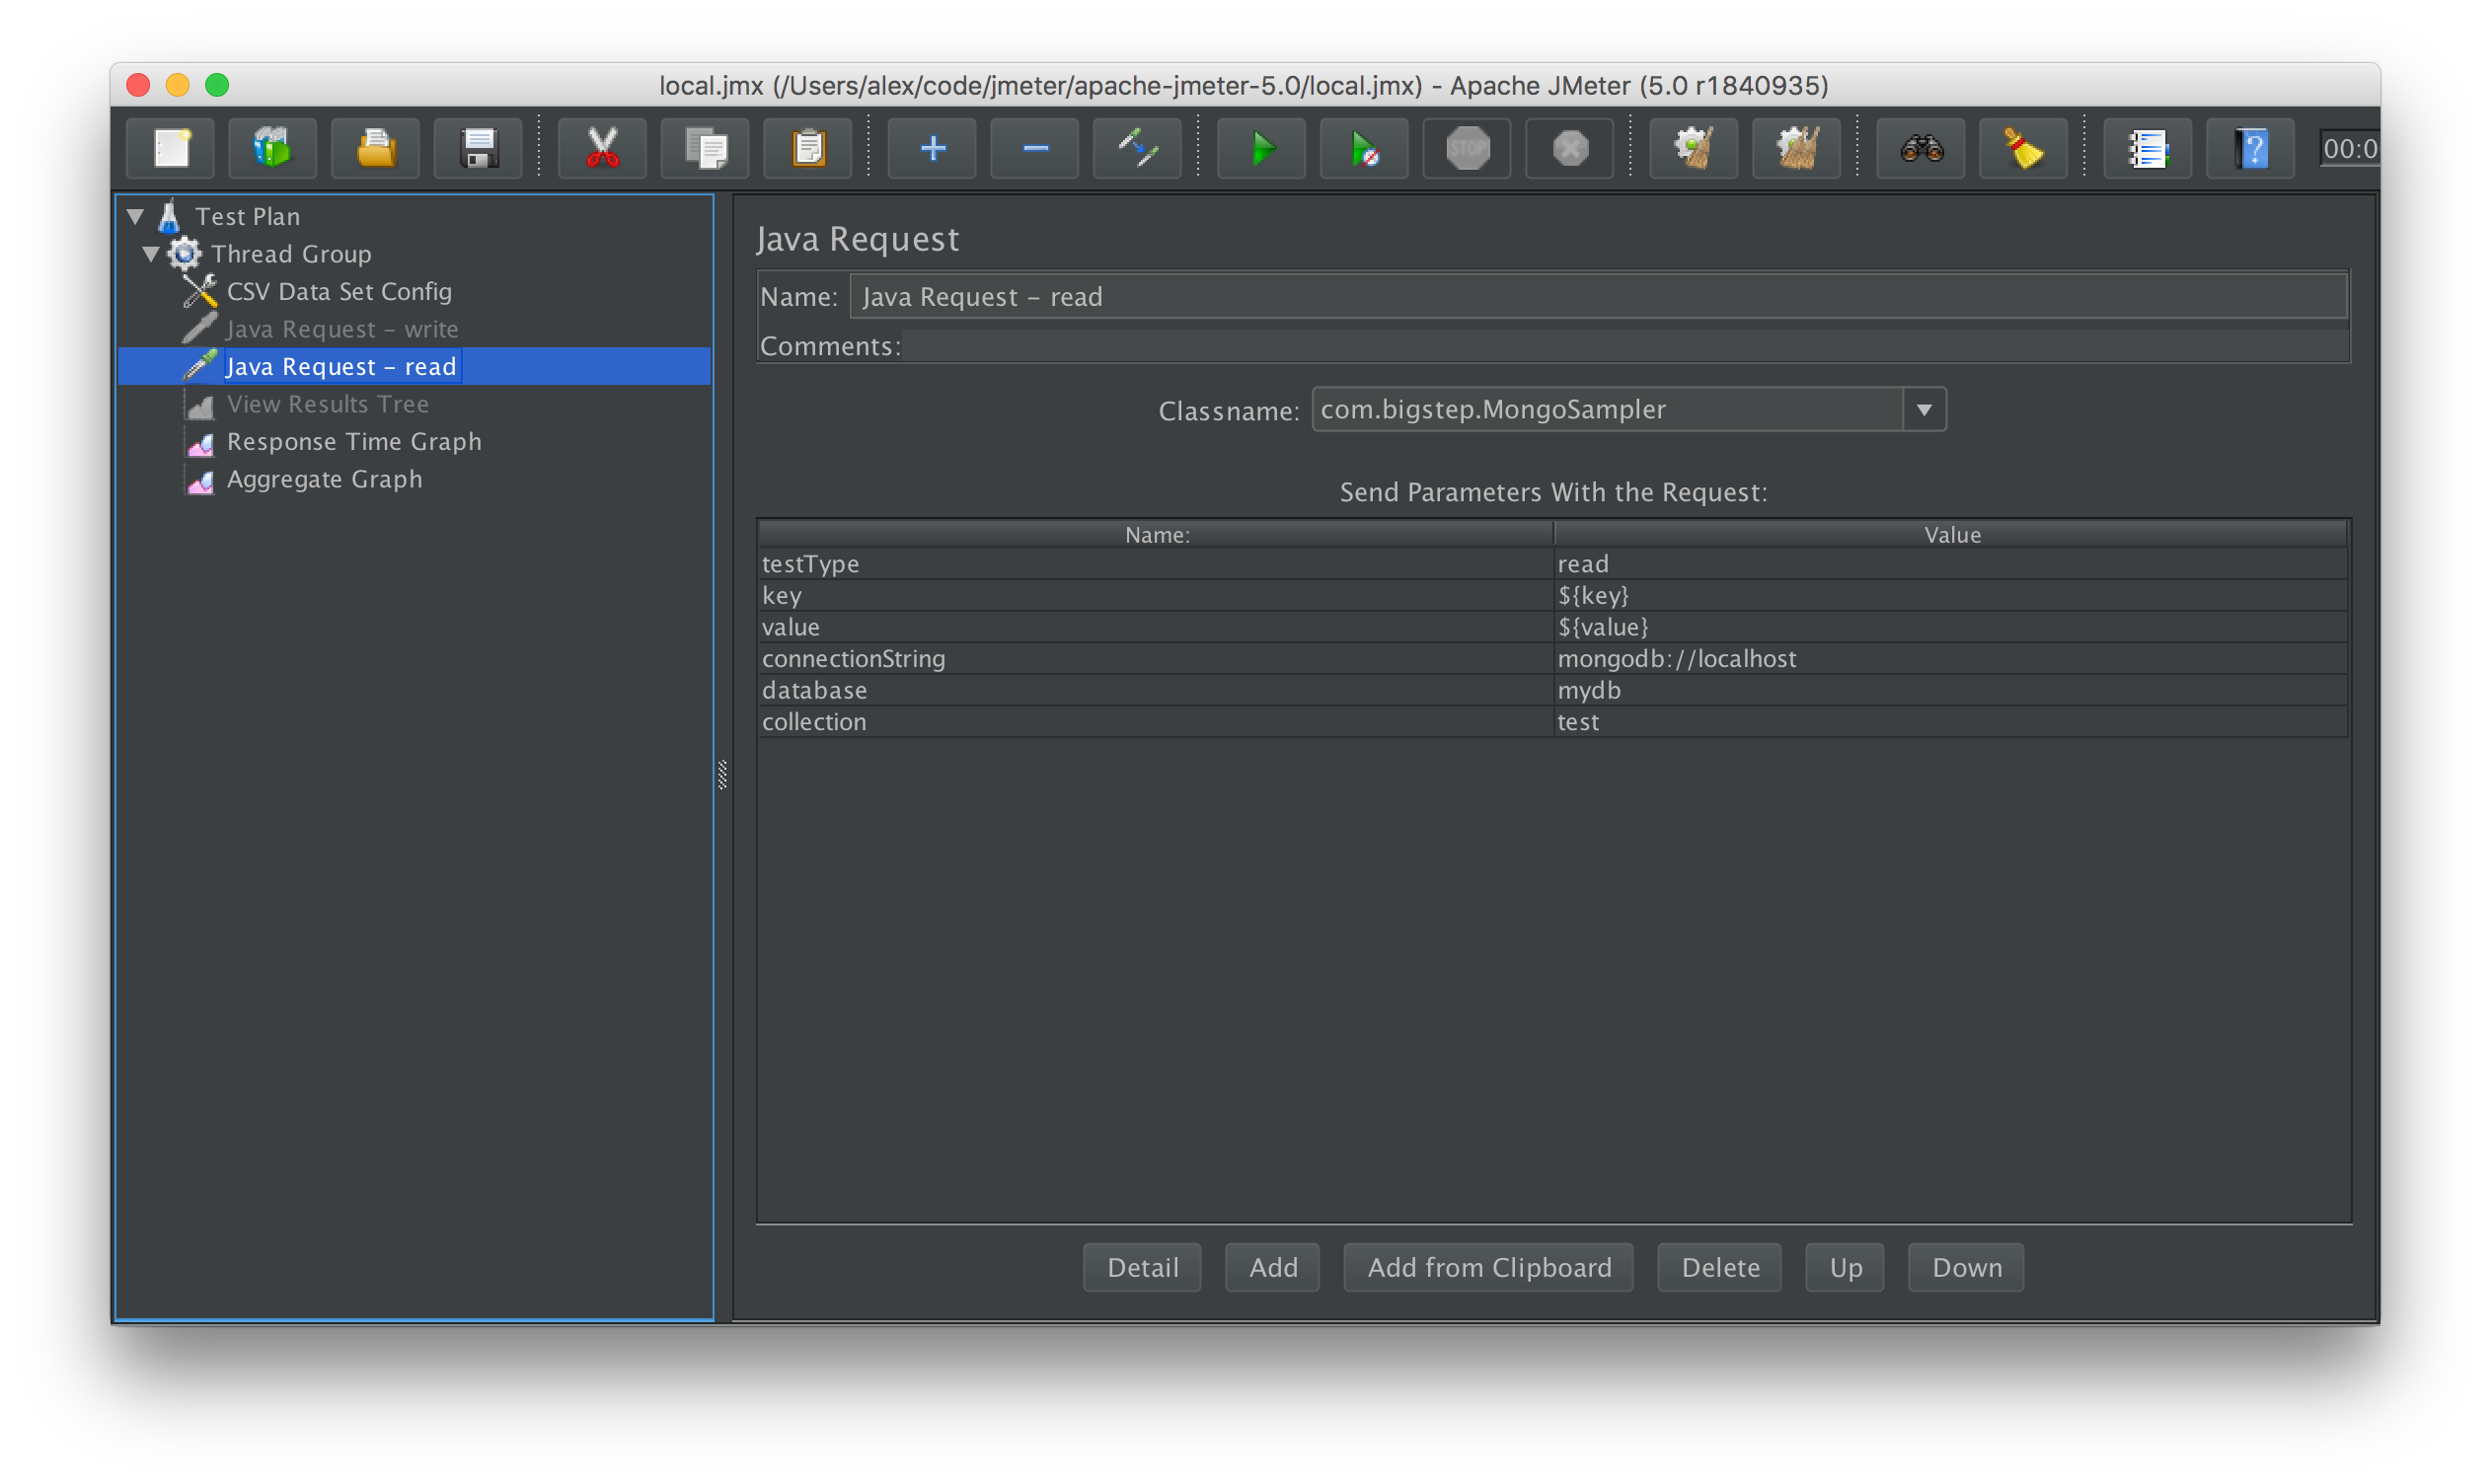
Task: Open the Templates icon in toolbar
Action: pyautogui.click(x=273, y=149)
